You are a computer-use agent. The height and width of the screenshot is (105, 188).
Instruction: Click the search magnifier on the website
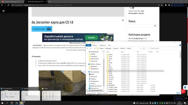click(155, 26)
